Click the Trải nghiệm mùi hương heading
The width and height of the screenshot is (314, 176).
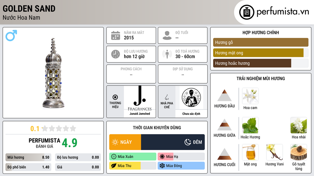[261, 79]
